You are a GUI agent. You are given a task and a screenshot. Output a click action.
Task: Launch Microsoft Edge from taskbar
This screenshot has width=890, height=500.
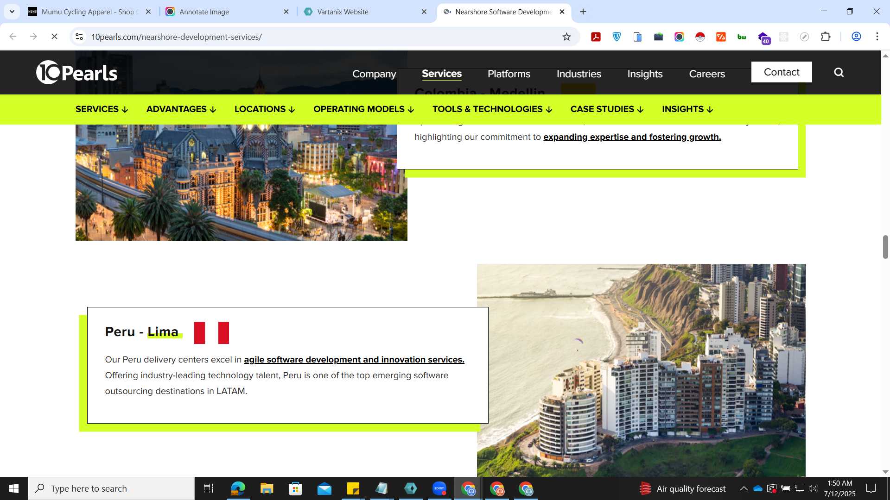238,488
